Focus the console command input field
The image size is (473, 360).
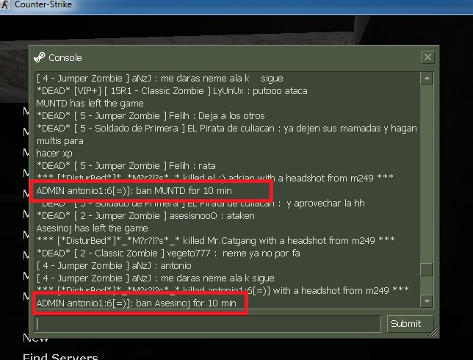click(x=208, y=324)
